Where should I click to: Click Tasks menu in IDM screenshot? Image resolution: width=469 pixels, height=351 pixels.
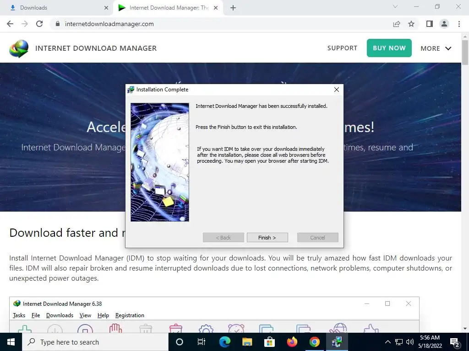click(19, 315)
